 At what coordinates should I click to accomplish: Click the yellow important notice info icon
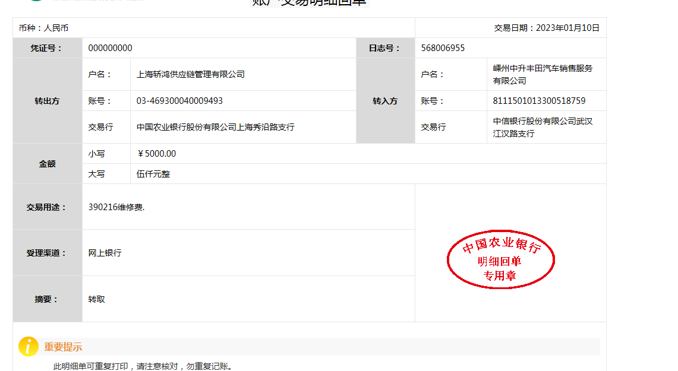[28, 347]
